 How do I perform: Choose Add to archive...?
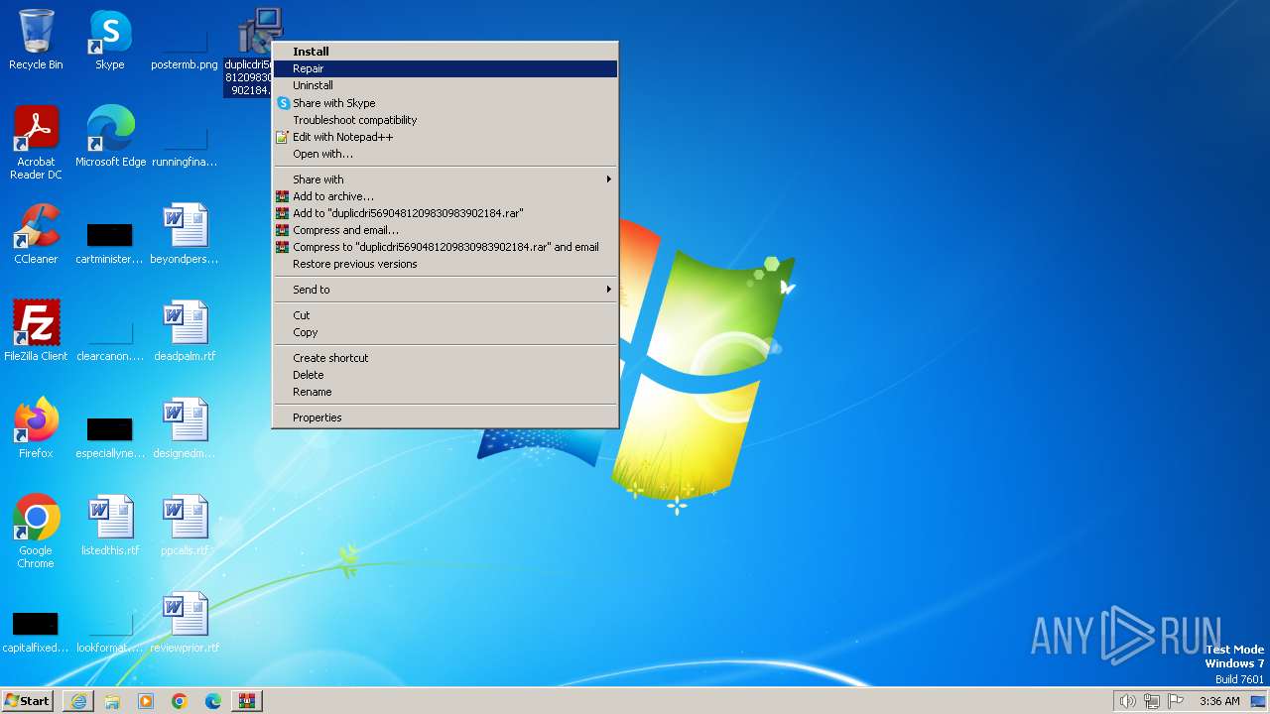point(445,196)
